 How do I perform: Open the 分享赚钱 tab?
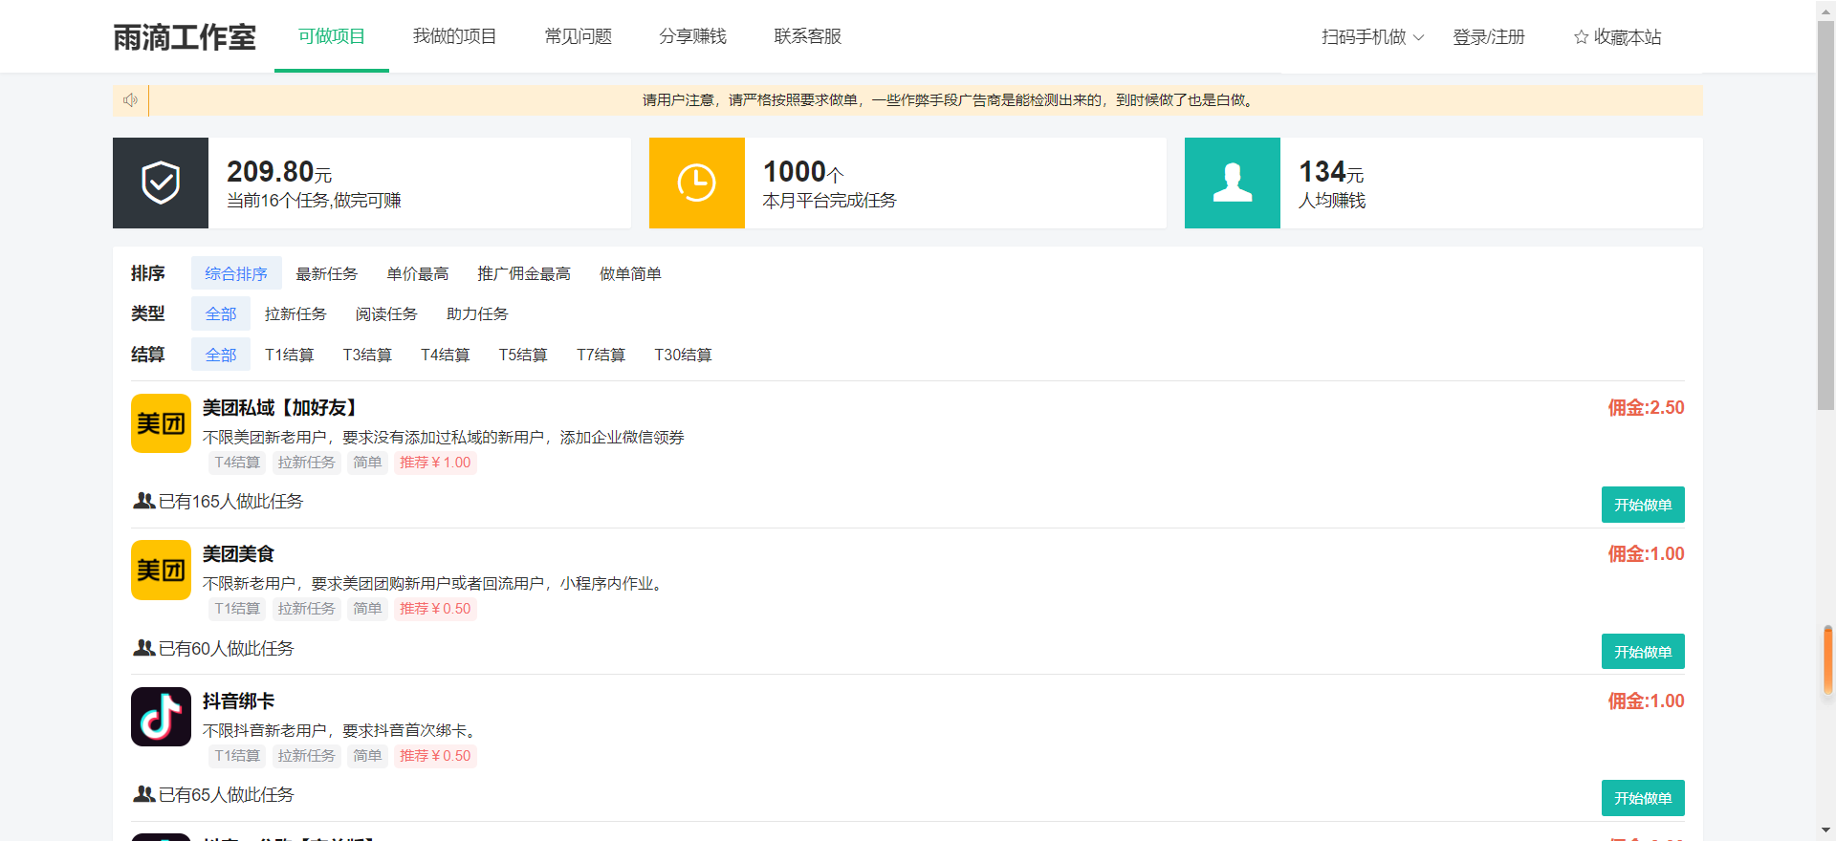[693, 36]
